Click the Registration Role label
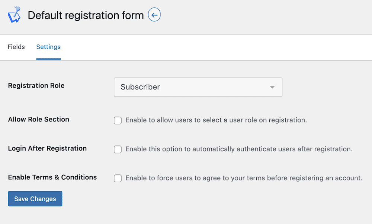Viewport: 372px width, 224px height. [36, 86]
